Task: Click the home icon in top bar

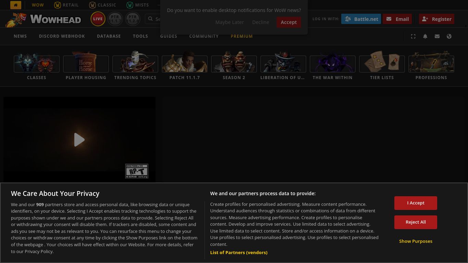Action: coord(16,5)
